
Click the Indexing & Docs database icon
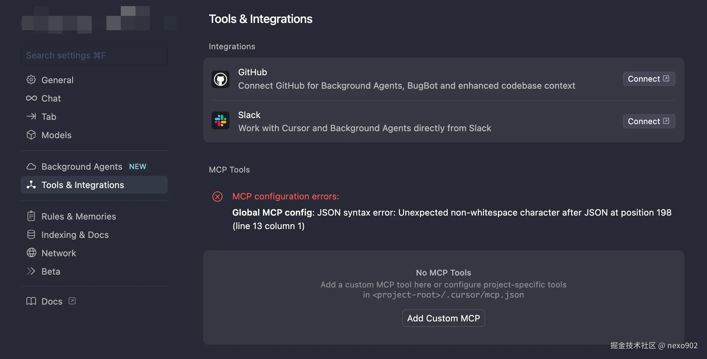[31, 235]
